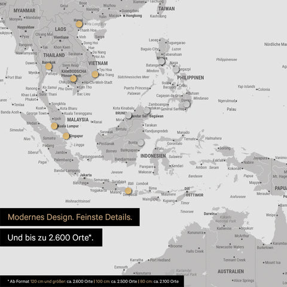The width and height of the screenshot is (287, 287).
Task: Click the silver pin beside Bontang
Action: click(x=141, y=142)
